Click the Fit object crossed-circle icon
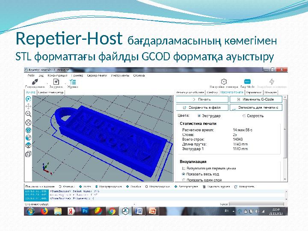The width and height of the screenshot is (308, 231). click(29, 123)
